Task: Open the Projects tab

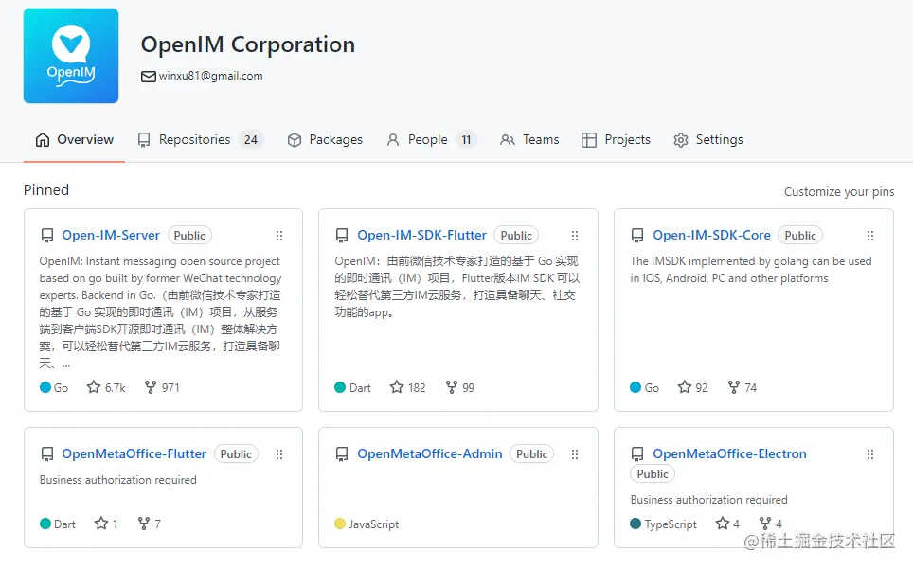Action: point(616,140)
